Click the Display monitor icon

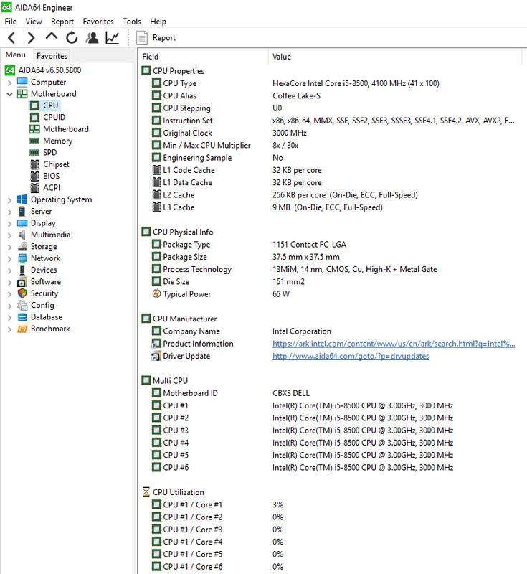pos(22,223)
